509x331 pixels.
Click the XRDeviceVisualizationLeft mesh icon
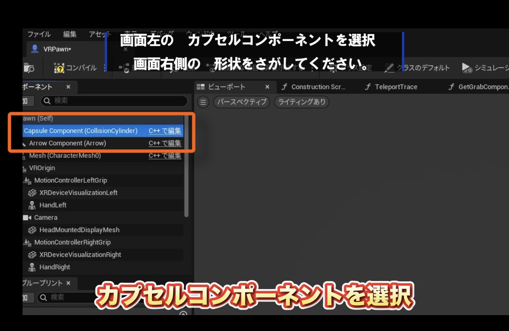point(32,193)
